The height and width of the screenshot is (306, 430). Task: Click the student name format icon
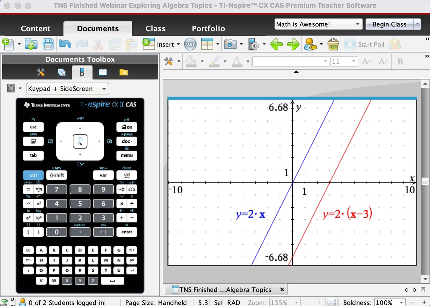tap(310, 44)
